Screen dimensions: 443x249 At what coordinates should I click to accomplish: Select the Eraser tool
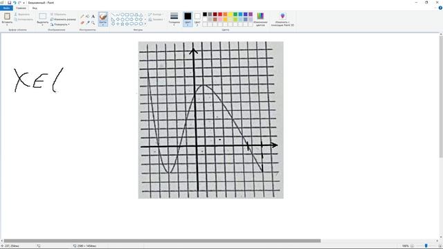82,23
